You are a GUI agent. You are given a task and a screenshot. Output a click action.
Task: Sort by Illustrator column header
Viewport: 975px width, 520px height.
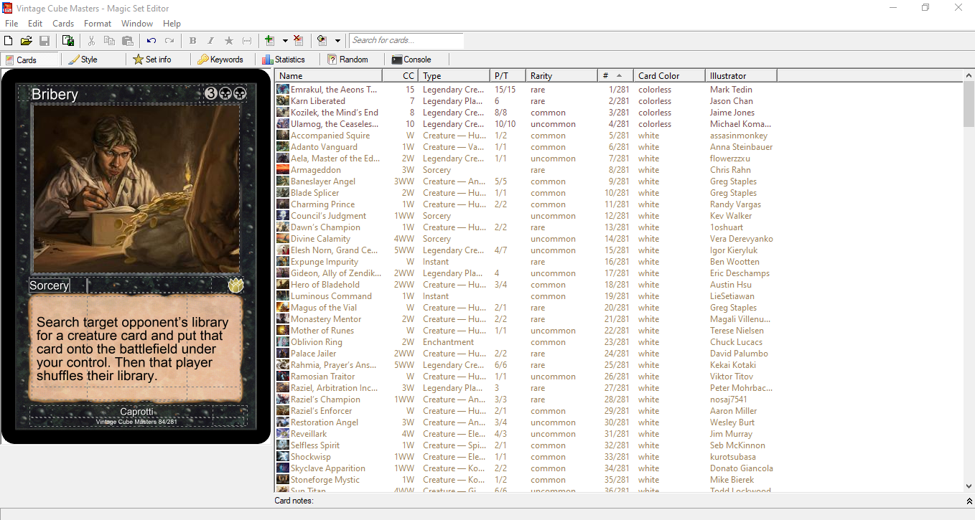click(x=742, y=75)
